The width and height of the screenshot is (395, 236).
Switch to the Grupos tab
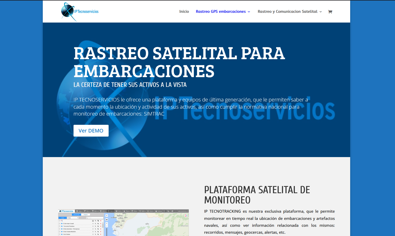(86, 214)
